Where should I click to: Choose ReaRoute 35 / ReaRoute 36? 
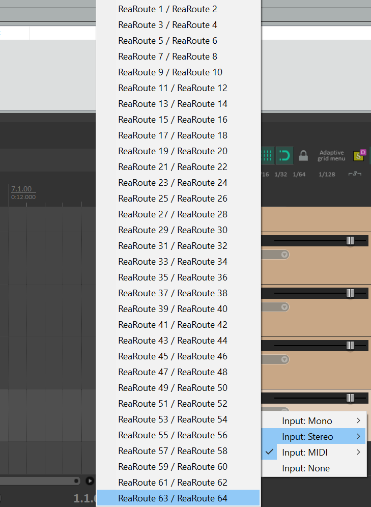pos(179,277)
